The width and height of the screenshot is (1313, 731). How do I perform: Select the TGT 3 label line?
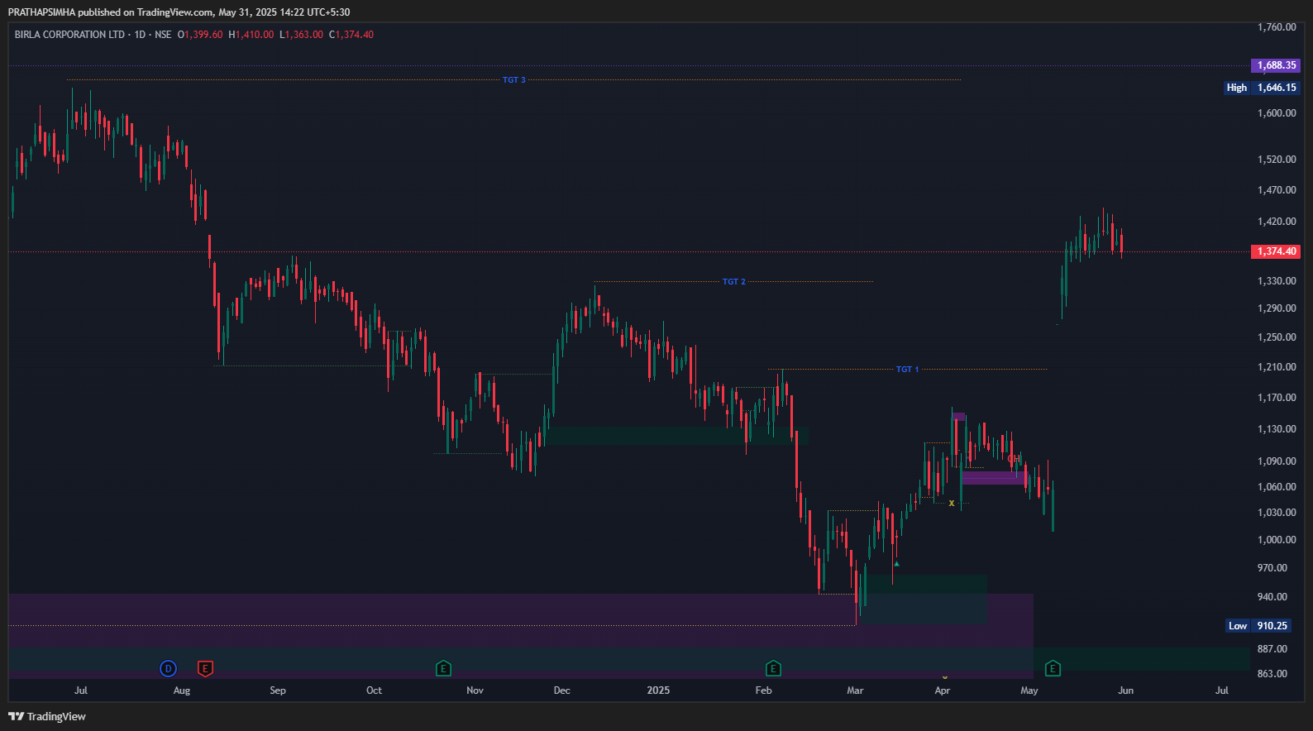tap(514, 80)
